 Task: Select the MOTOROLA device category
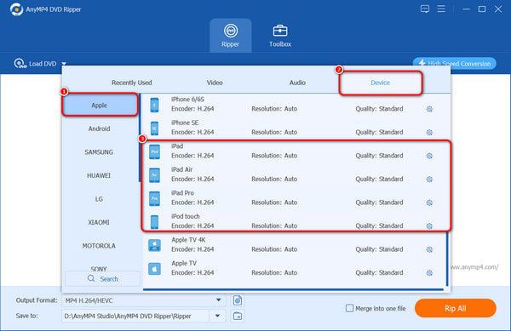pos(100,246)
